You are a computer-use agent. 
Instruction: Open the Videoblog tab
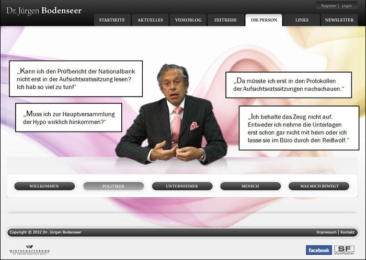coord(188,20)
